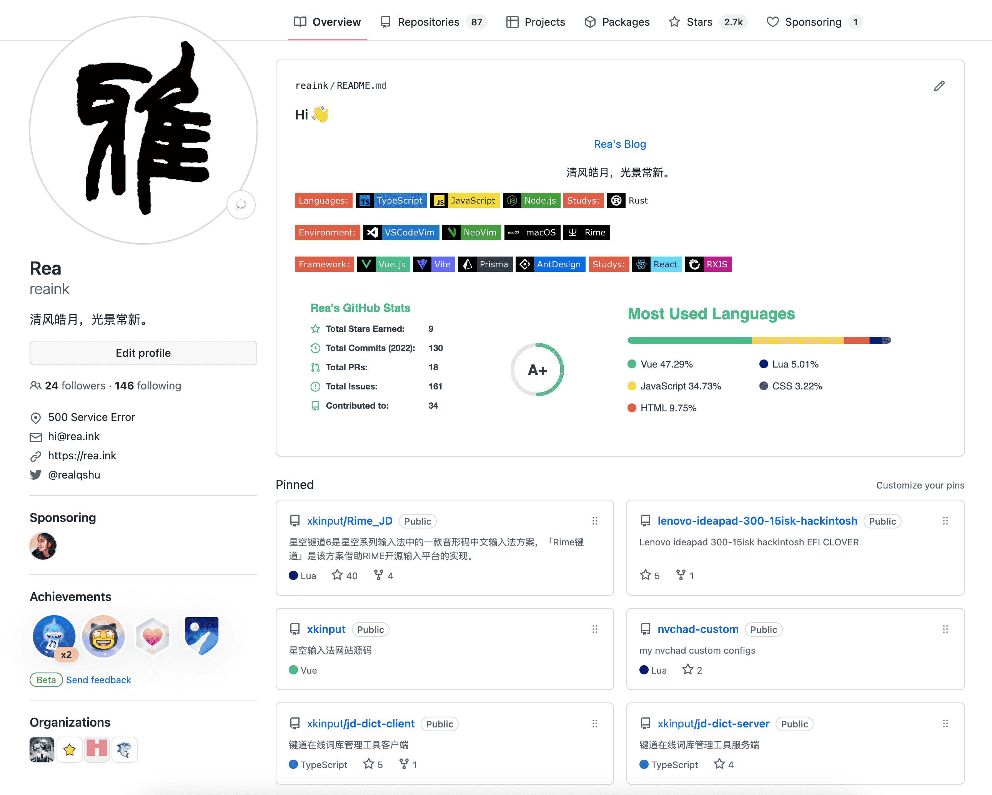The width and height of the screenshot is (992, 795).
Task: Click the set status smiley on avatar
Action: pos(241,204)
